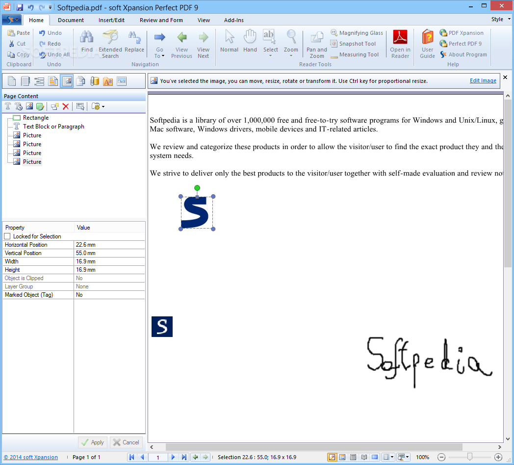Image resolution: width=514 pixels, height=465 pixels.
Task: Click View Next green arrow
Action: pos(203,44)
